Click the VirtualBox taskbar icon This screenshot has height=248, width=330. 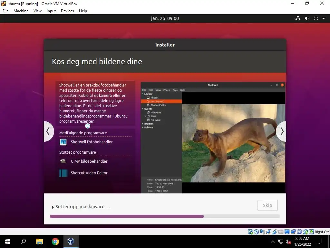tap(71, 242)
